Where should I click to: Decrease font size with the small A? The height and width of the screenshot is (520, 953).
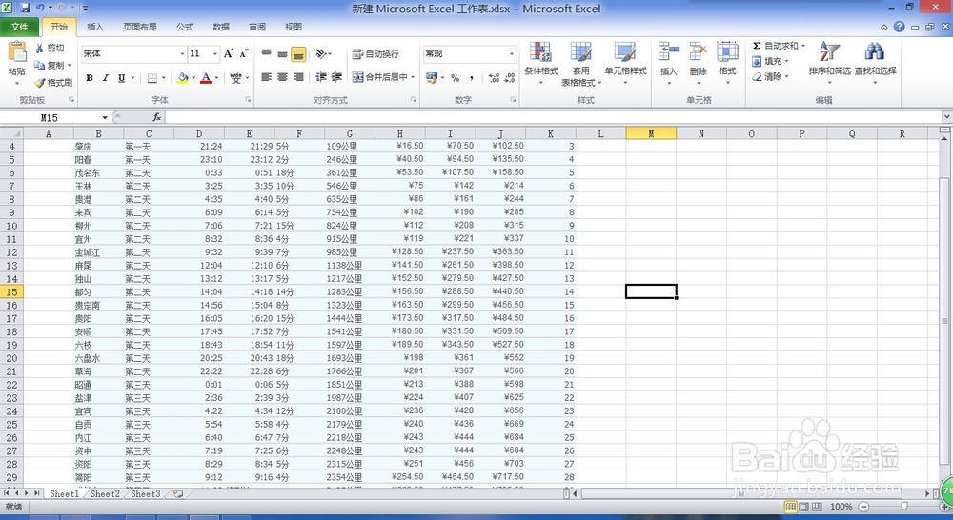pyautogui.click(x=244, y=53)
